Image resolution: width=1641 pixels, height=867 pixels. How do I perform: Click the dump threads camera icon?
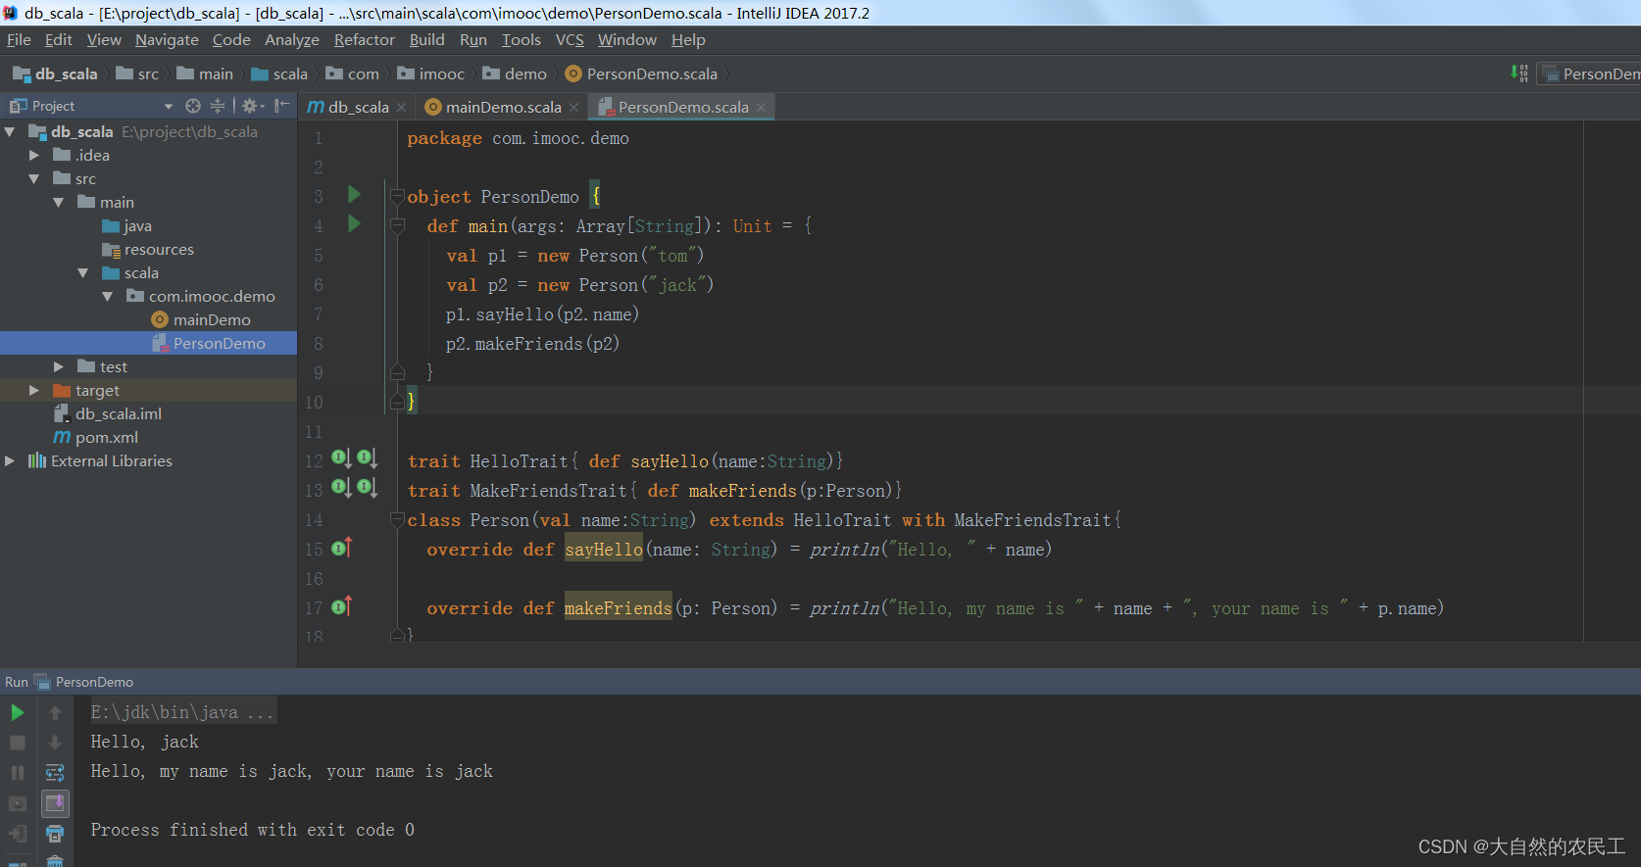click(18, 803)
